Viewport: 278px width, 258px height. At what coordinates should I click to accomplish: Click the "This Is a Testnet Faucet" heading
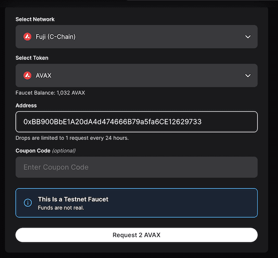coord(73,199)
